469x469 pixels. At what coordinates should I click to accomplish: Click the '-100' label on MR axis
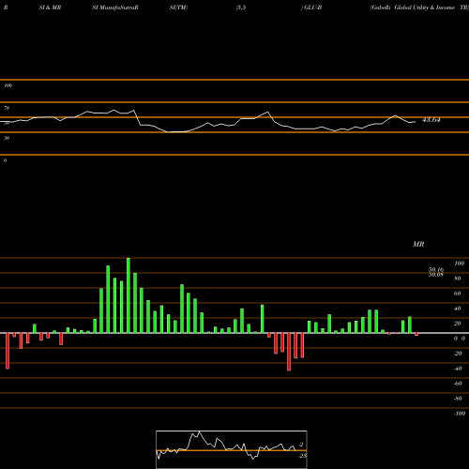click(460, 414)
